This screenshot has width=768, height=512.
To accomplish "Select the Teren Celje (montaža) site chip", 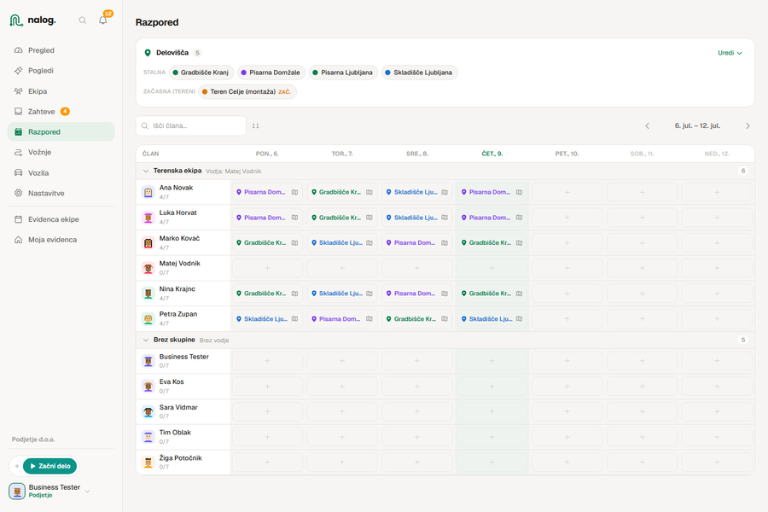I will coord(247,91).
